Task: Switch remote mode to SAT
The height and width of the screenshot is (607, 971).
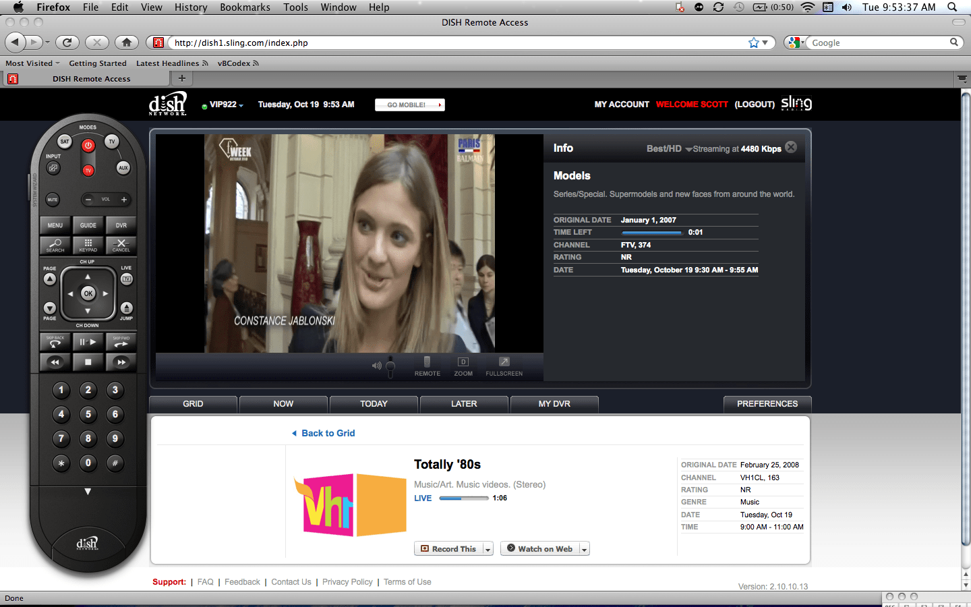Action: pos(65,141)
